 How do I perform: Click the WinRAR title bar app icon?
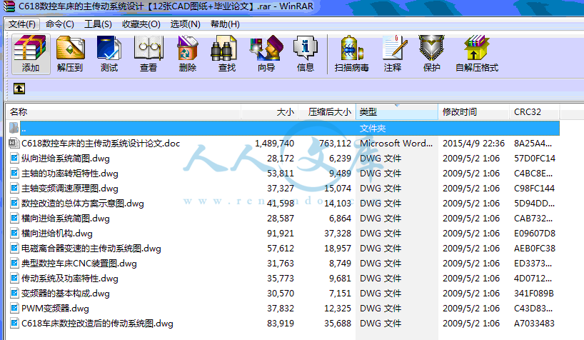9,6
